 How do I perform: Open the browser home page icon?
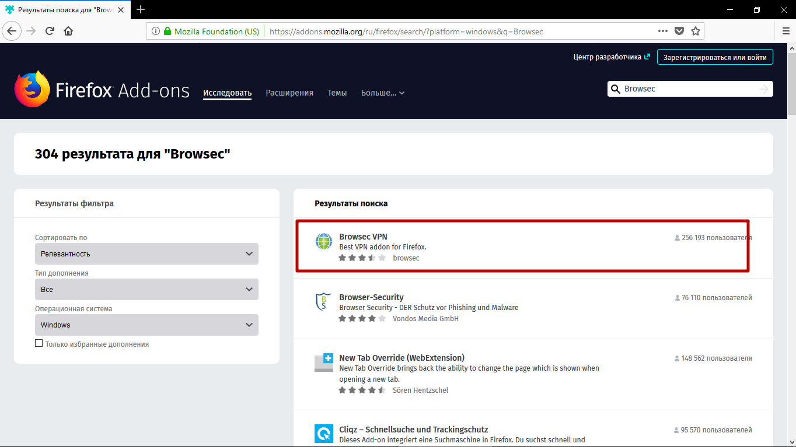pos(68,31)
